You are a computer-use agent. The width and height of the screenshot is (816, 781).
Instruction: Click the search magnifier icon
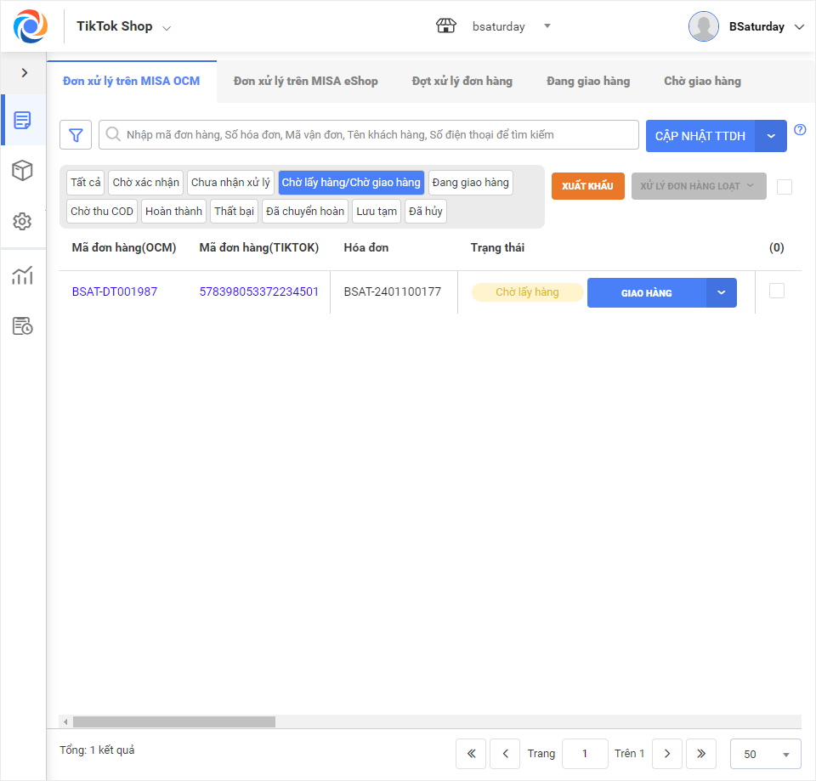coord(113,134)
